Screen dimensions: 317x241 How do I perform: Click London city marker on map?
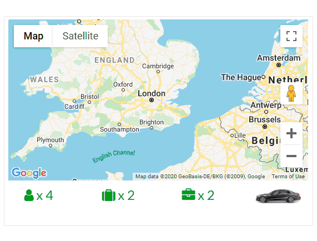pos(152,100)
